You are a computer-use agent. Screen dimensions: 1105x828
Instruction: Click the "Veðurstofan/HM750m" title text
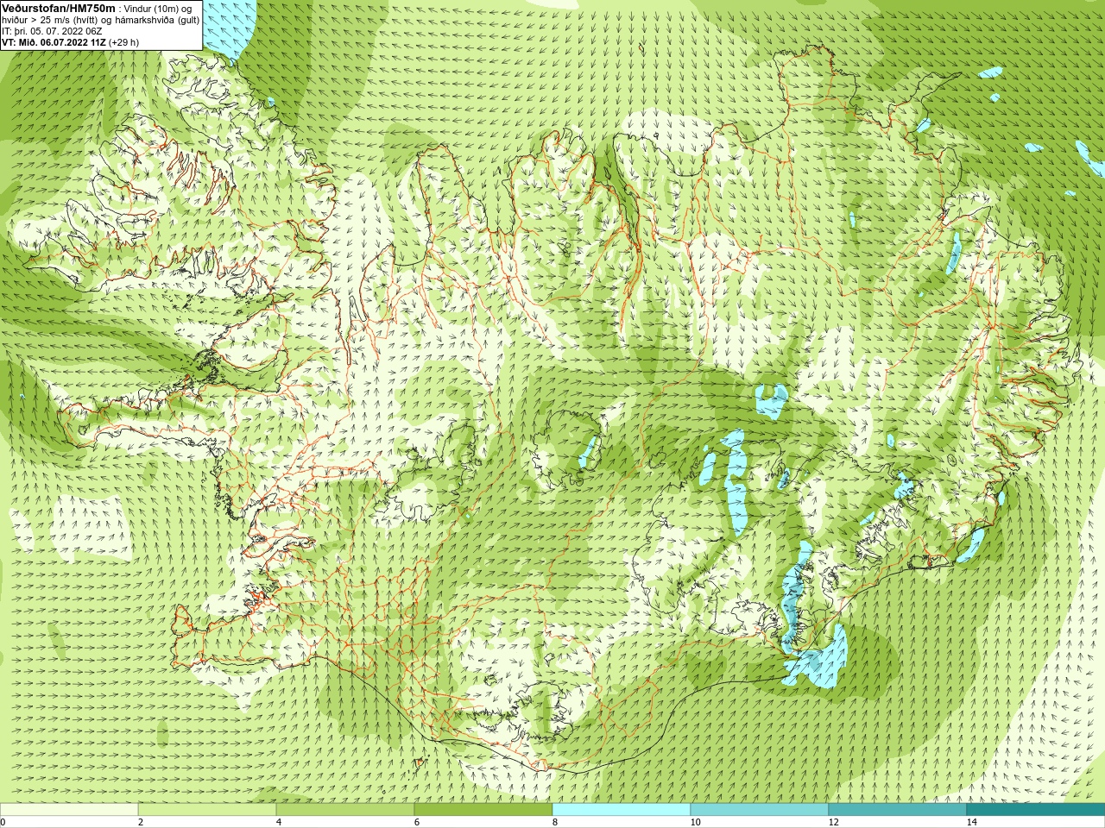[x=59, y=8]
